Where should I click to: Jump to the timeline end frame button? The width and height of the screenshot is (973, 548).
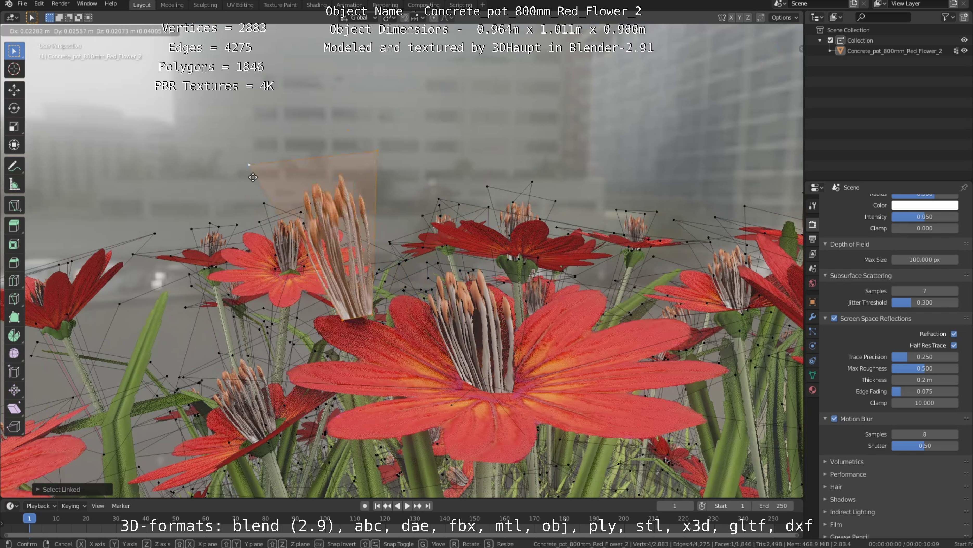point(428,506)
